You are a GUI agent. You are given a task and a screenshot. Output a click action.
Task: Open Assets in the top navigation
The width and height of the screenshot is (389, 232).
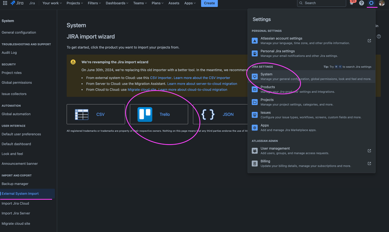click(174, 3)
